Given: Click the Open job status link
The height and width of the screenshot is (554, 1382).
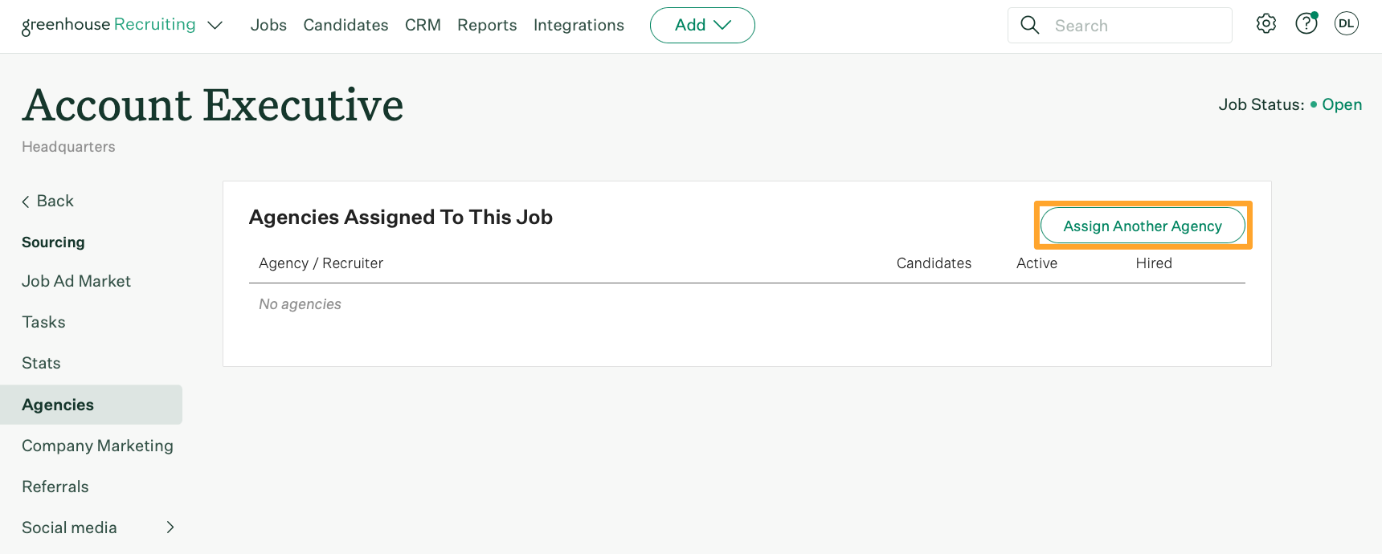Looking at the screenshot, I should pos(1342,104).
